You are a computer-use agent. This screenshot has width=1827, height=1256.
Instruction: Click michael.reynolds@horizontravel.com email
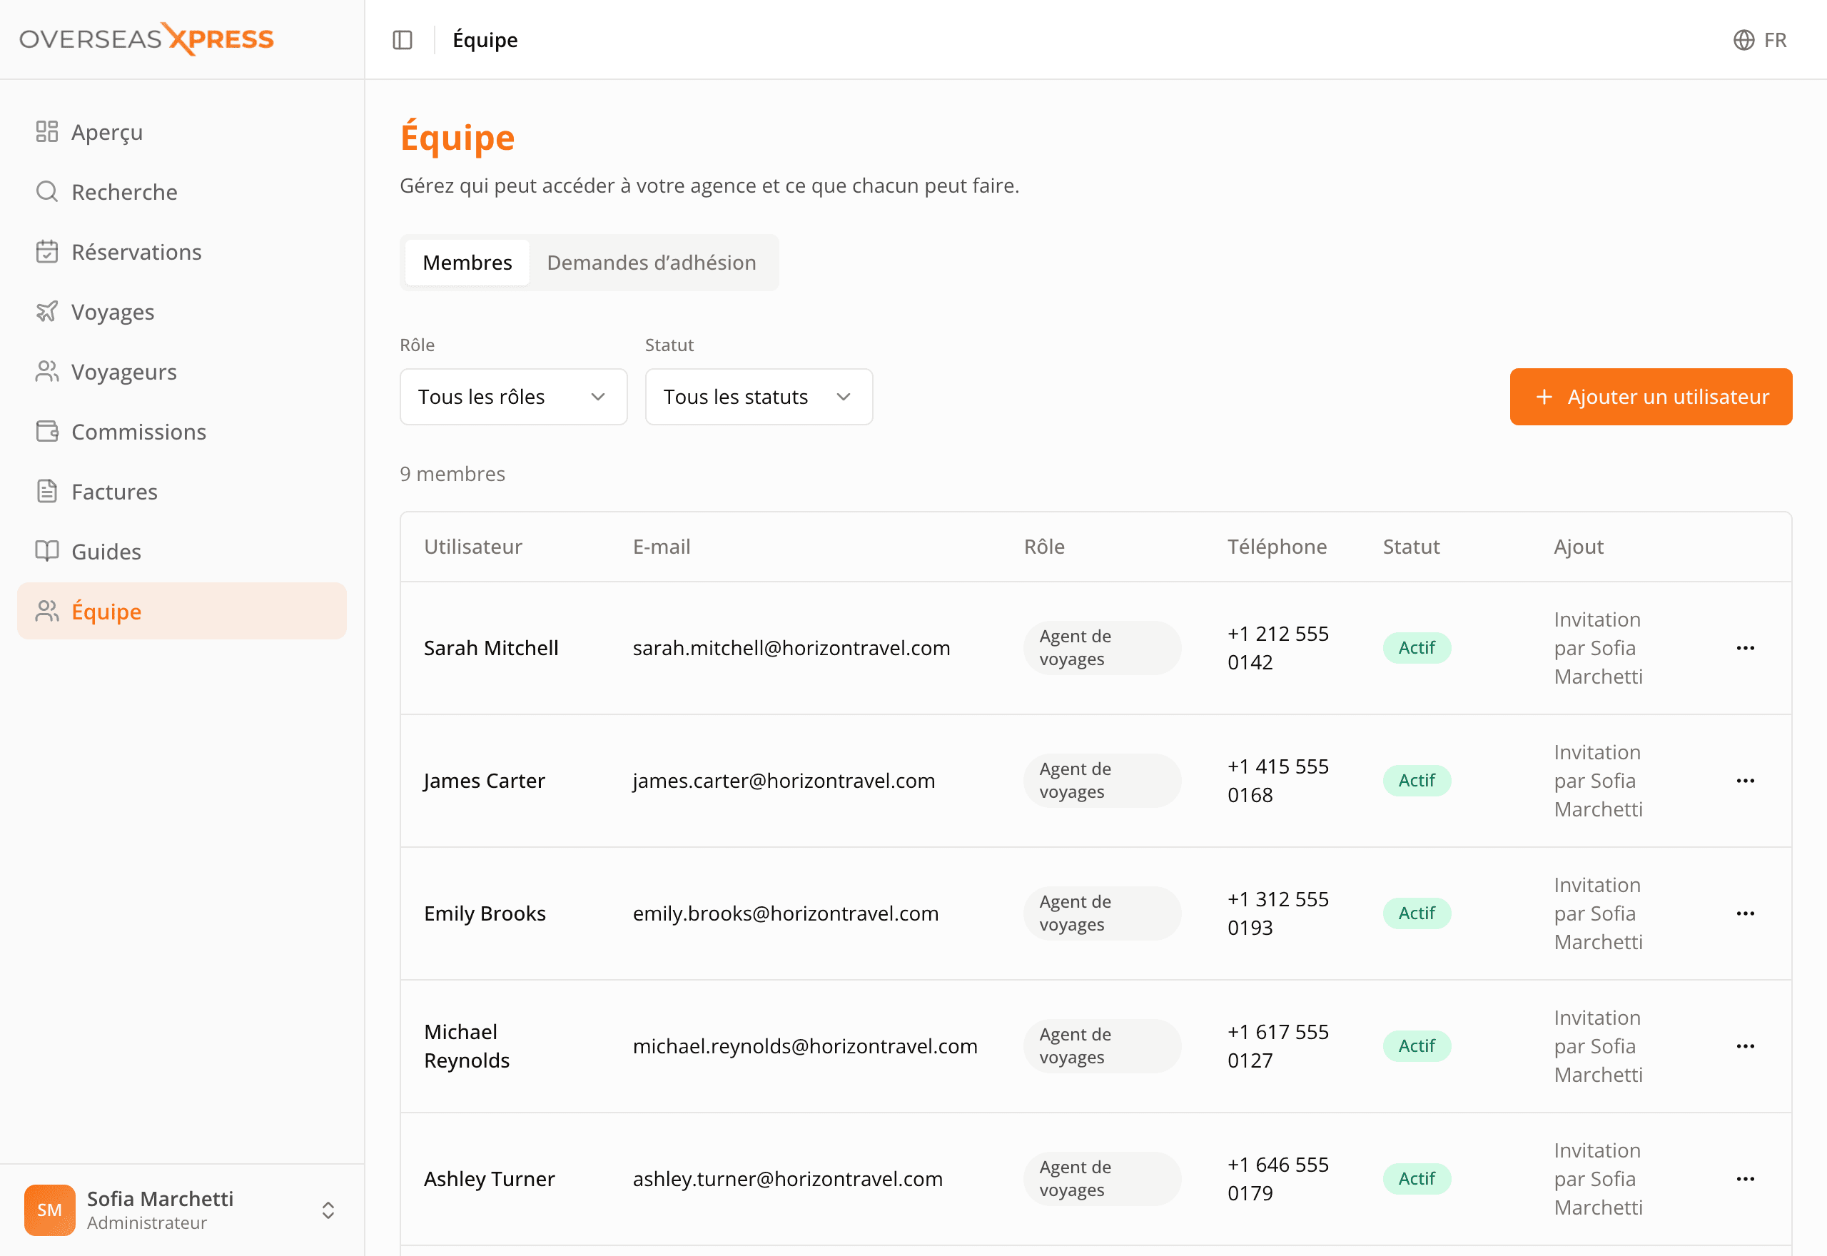[x=805, y=1047]
